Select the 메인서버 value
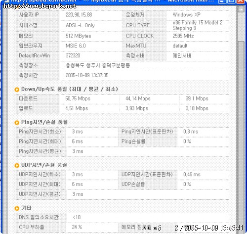 [x=182, y=56]
